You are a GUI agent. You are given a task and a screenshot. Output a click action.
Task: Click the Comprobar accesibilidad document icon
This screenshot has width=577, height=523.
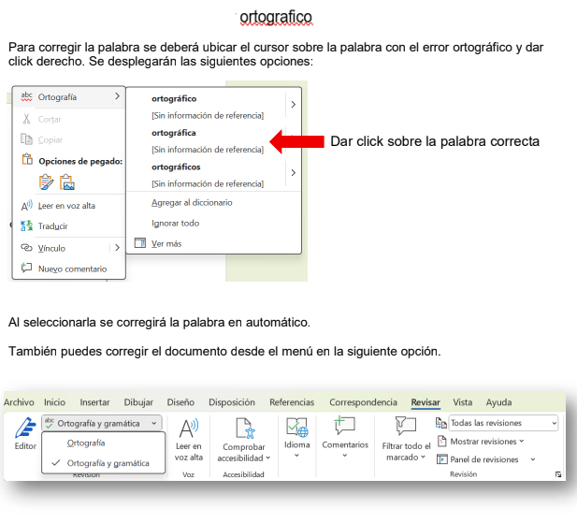245,429
